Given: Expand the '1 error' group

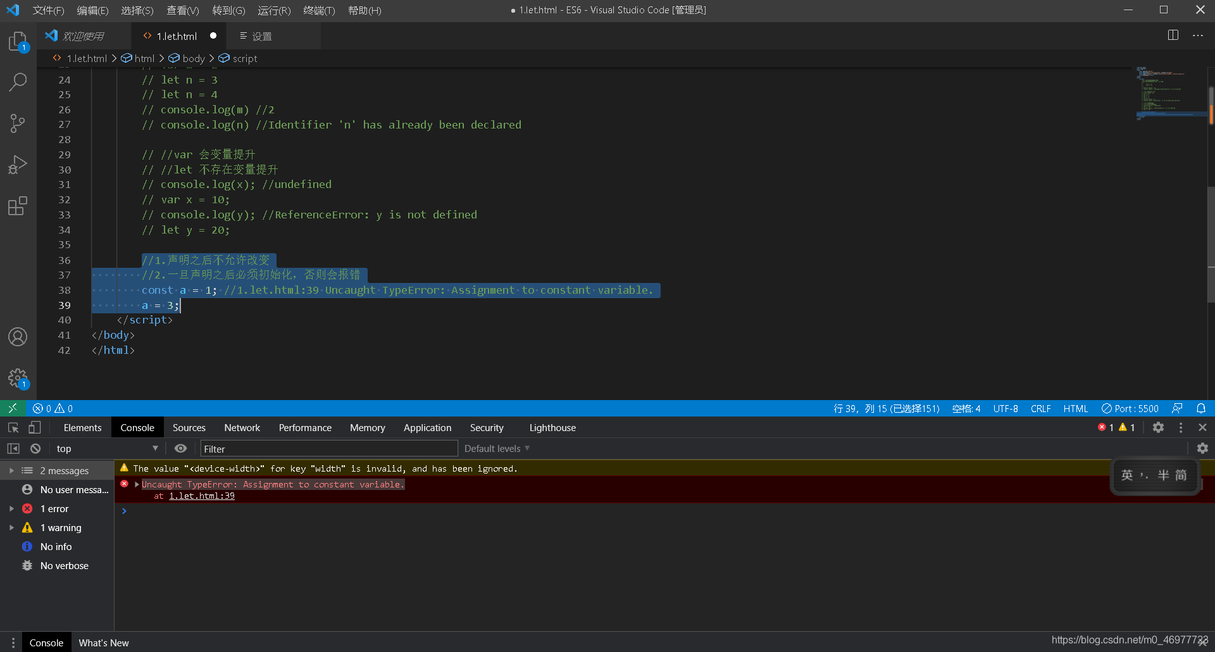Looking at the screenshot, I should coord(11,508).
